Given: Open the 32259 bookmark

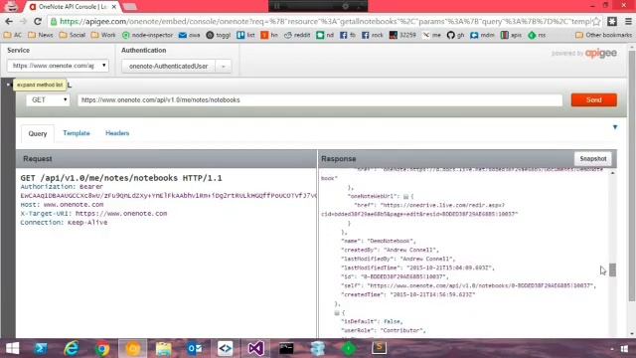Looking at the screenshot, I should [x=402, y=36].
